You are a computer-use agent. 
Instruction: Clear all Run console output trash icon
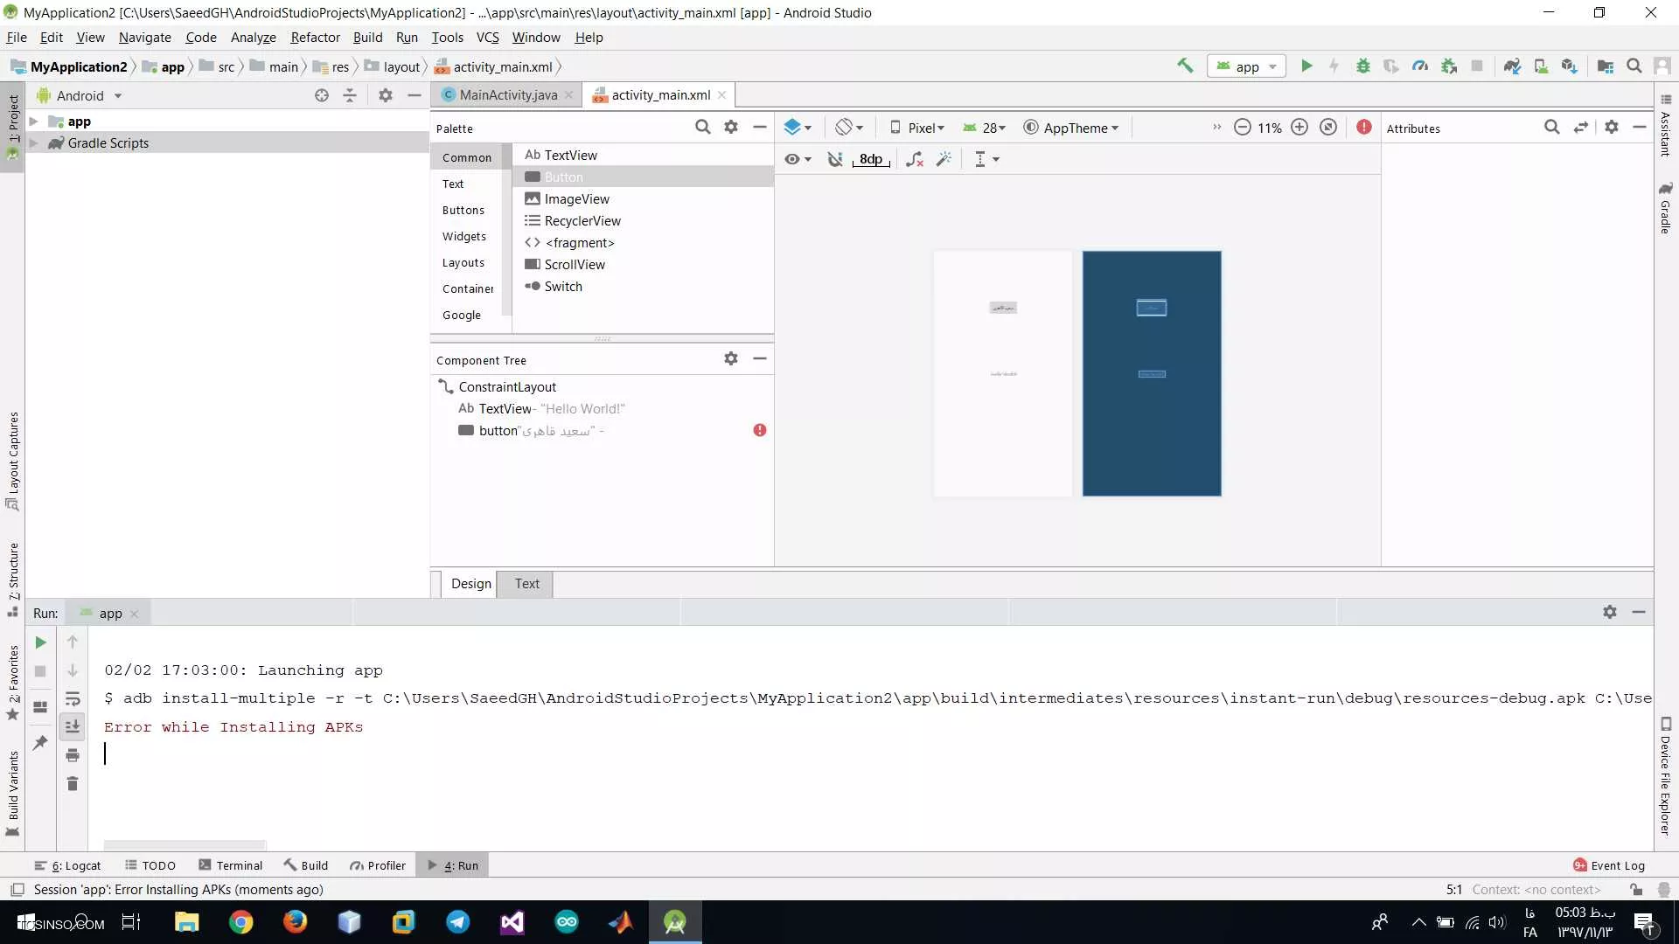(x=73, y=784)
